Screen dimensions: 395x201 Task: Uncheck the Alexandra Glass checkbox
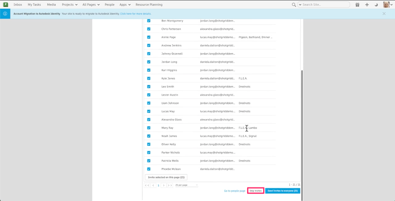(x=149, y=119)
